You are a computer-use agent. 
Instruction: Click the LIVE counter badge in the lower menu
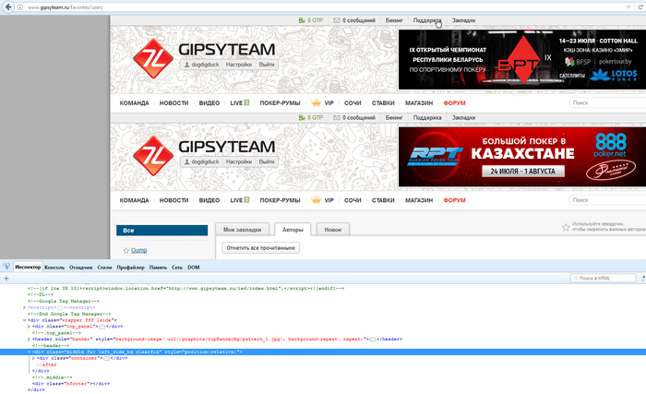pyautogui.click(x=246, y=199)
